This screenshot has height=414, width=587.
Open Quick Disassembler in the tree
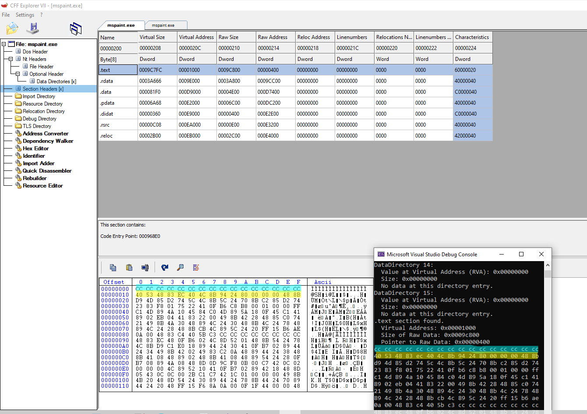(x=47, y=170)
